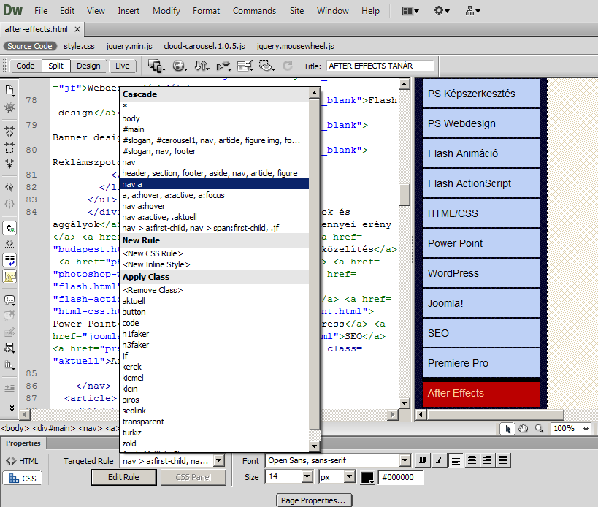Open the Site management icon menu

[x=472, y=11]
